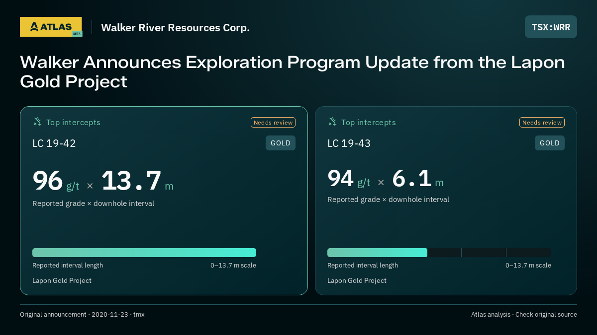This screenshot has width=597, height=335.
Task: Click Top intercepts label on LC 19-42 card
Action: pos(73,122)
